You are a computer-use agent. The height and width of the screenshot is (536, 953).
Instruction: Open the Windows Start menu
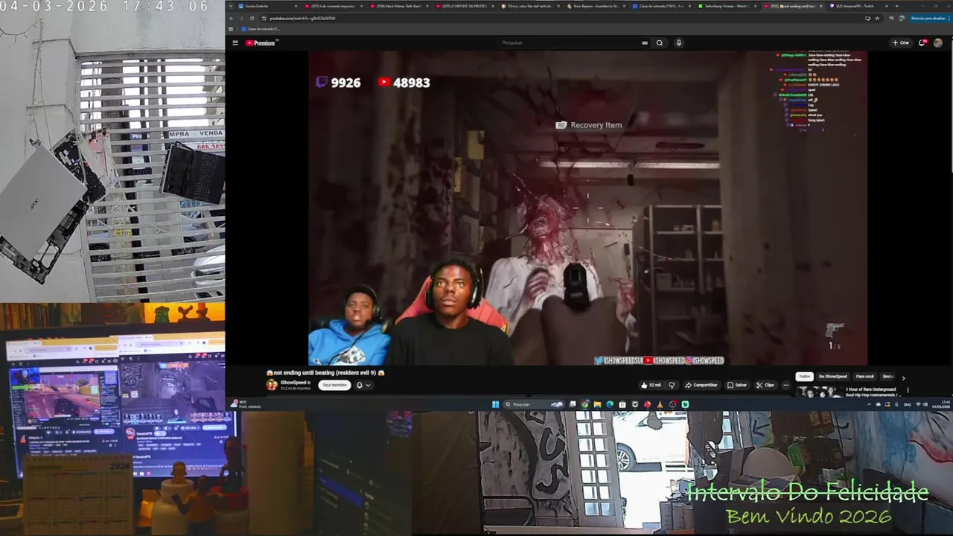coord(496,404)
